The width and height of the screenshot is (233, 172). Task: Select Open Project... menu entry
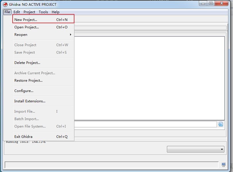43,27
